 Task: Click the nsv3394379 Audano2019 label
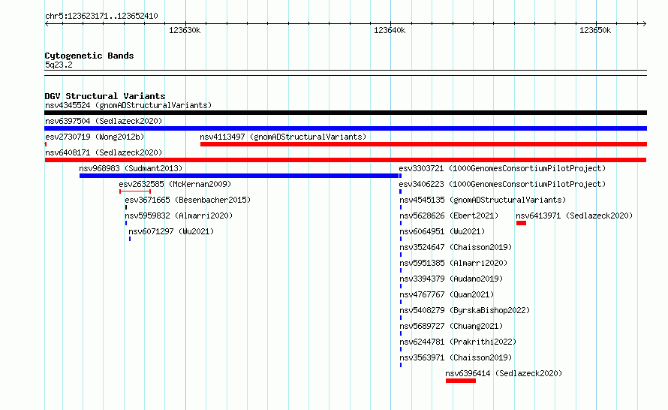[x=451, y=279]
